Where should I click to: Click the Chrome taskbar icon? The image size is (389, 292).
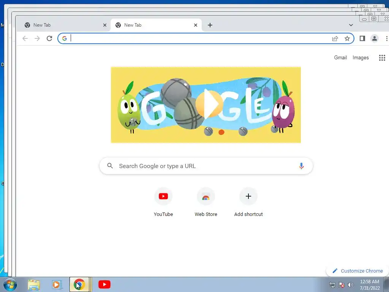(79, 284)
